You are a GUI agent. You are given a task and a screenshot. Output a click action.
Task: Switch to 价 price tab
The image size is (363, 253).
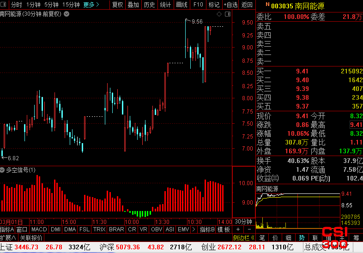[x=275, y=238]
